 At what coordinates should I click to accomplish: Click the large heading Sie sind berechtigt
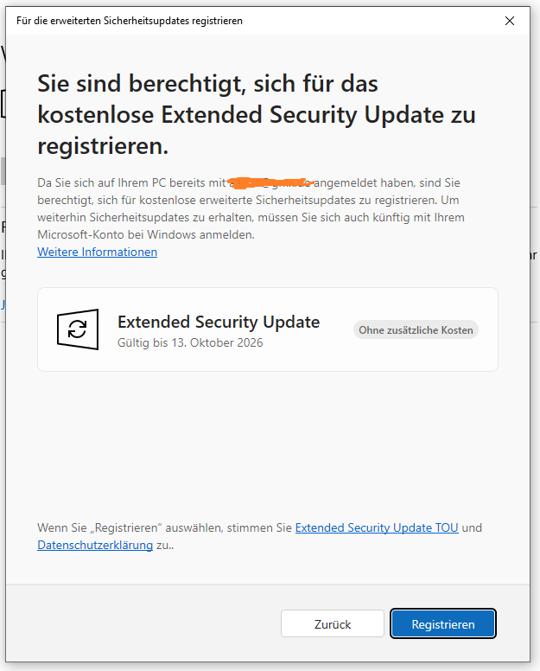click(x=257, y=115)
